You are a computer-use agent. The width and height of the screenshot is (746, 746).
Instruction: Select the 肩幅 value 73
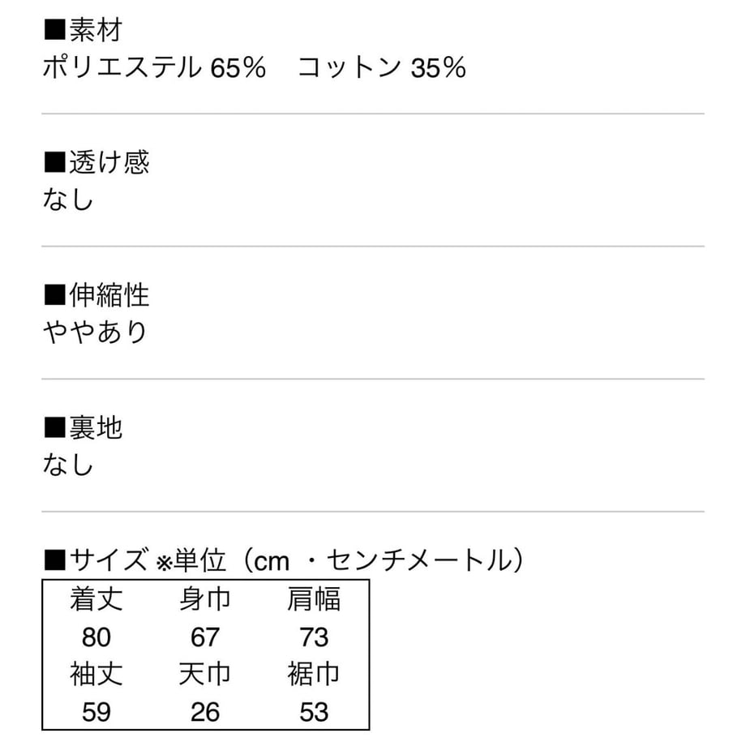pyautogui.click(x=314, y=637)
